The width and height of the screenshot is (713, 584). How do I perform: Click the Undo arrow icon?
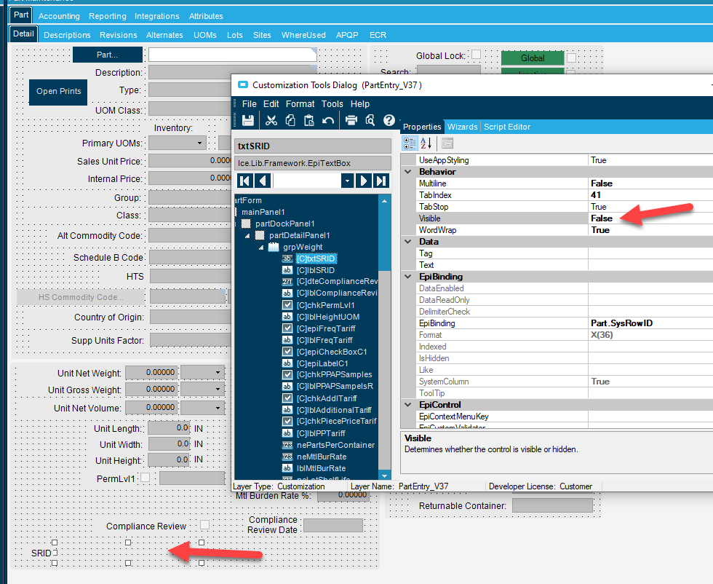(x=328, y=121)
